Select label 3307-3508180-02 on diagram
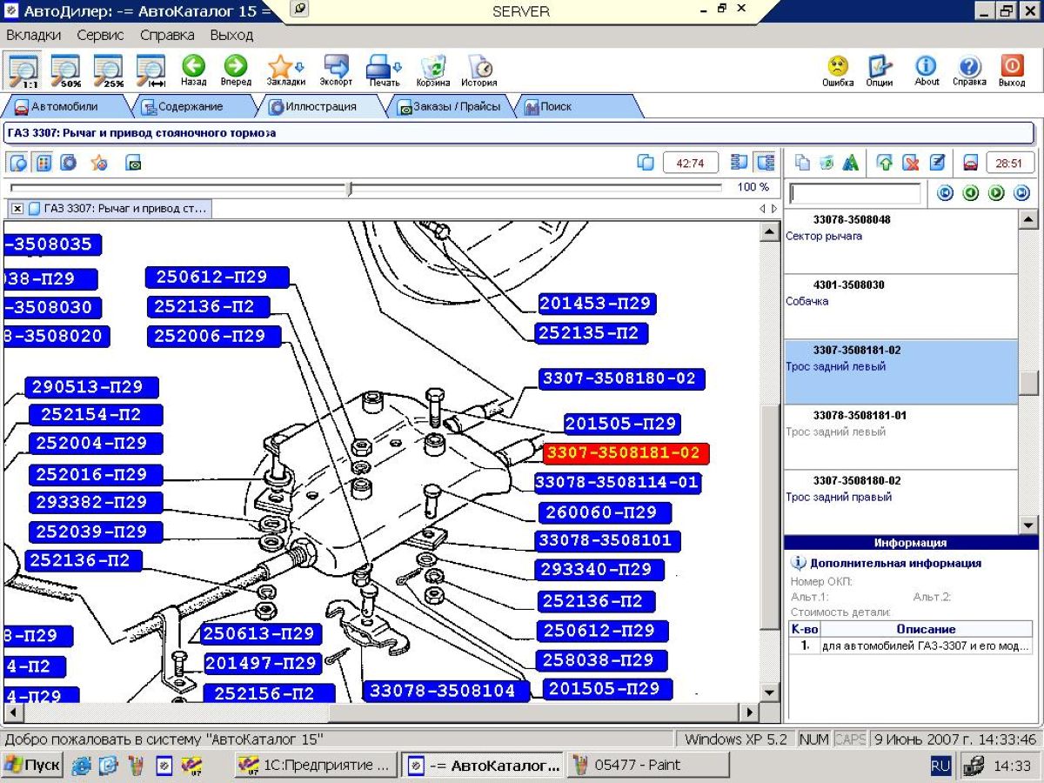Image resolution: width=1044 pixels, height=783 pixels. pyautogui.click(x=622, y=379)
